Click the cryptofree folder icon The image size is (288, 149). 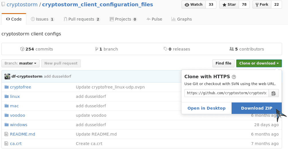click(7, 87)
